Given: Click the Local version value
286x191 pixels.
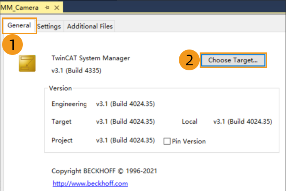Looking at the screenshot, I should (x=242, y=122).
